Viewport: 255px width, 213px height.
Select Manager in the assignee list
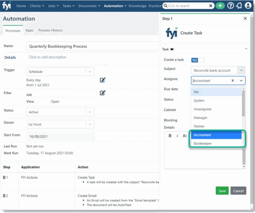click(216, 118)
